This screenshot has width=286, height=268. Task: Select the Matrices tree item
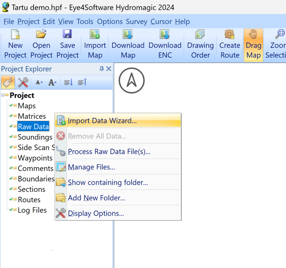(32, 116)
